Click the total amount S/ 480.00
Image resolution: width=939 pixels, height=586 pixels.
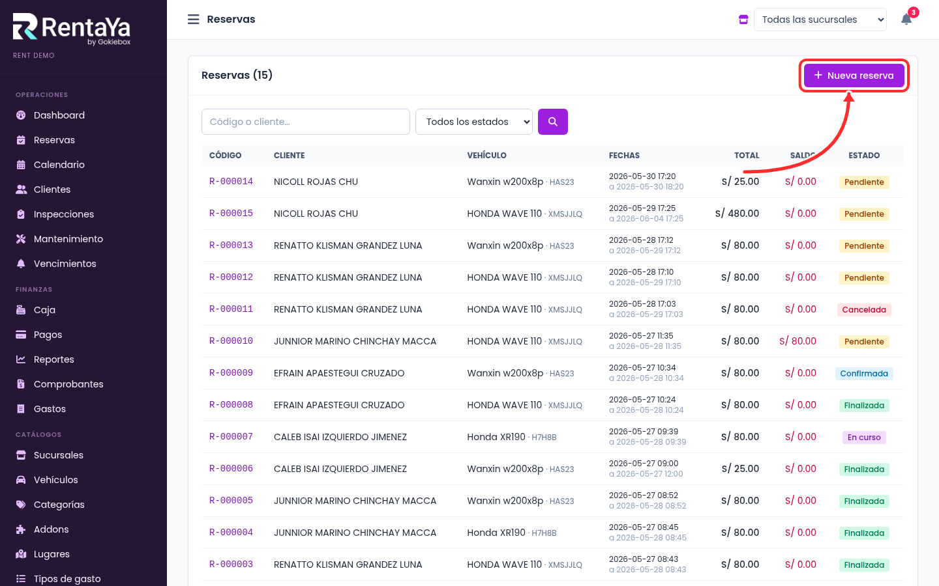coord(738,214)
